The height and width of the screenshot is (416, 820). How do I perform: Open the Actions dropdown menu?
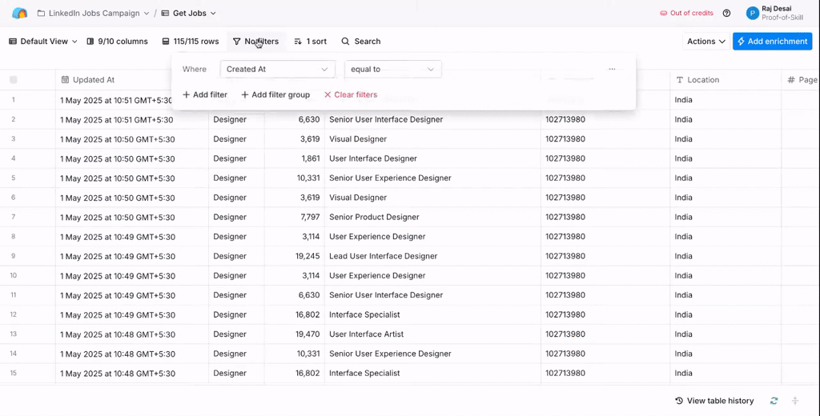coord(705,42)
